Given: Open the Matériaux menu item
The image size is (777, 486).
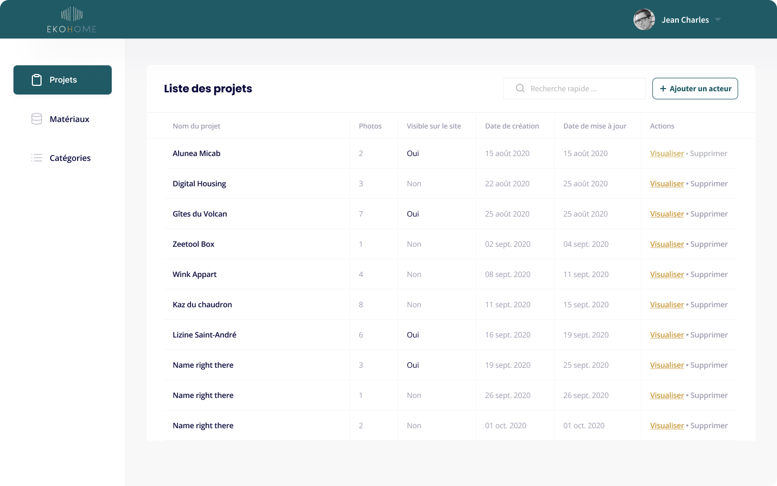Looking at the screenshot, I should (x=69, y=119).
